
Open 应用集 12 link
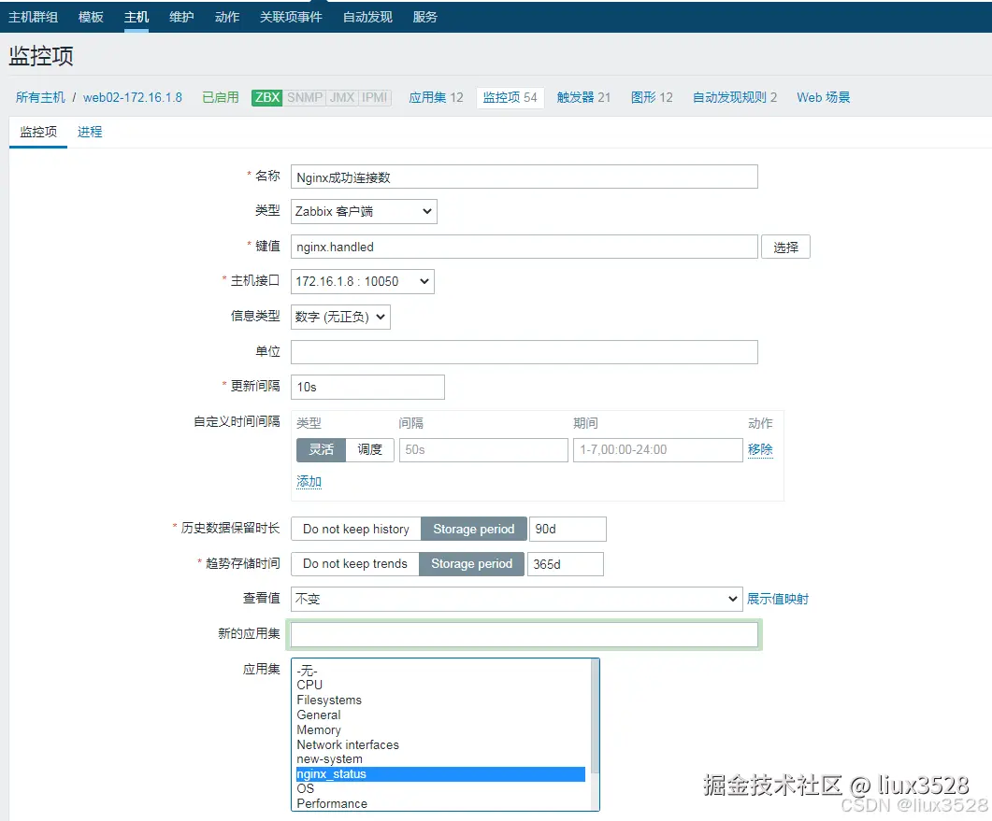click(436, 97)
